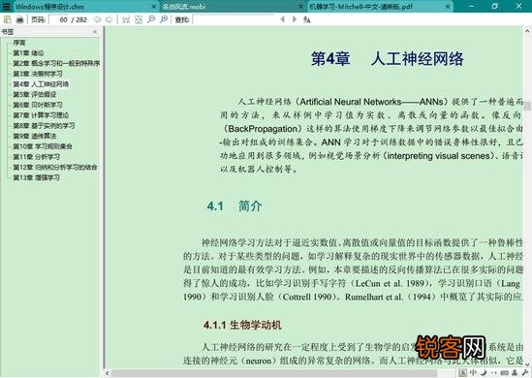This screenshot has width=532, height=378.
Task: Click the horizontal scrollbar left arrow
Action: (x=108, y=373)
